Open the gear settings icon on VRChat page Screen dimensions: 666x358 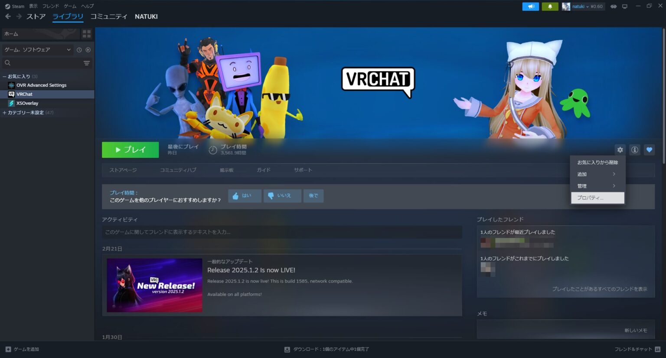(x=620, y=150)
